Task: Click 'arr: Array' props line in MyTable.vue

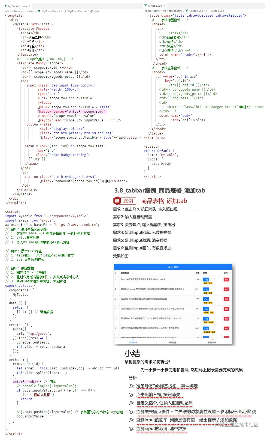Action: (x=161, y=164)
